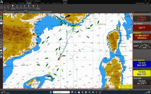Open the weather widget on the taskbar
151x94 pixels.
pyautogui.click(x=5, y=92)
